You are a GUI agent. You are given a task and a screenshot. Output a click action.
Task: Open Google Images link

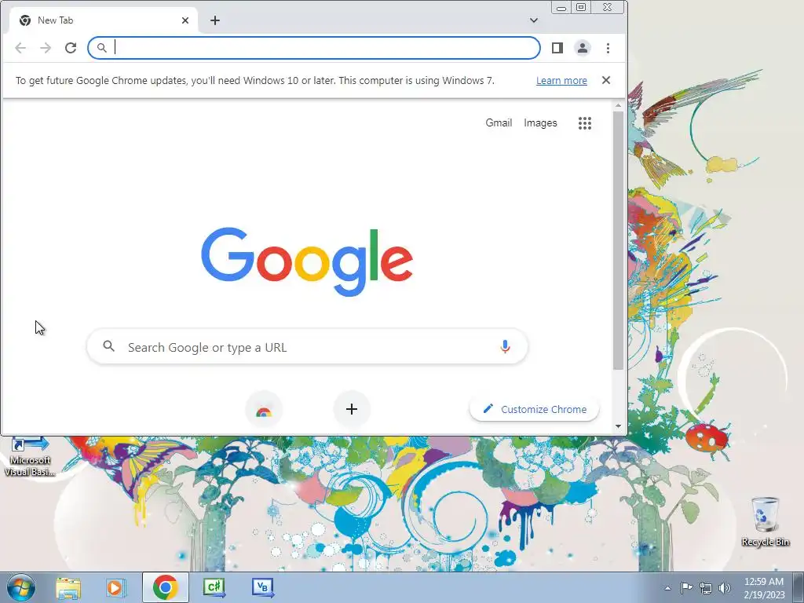(x=540, y=123)
